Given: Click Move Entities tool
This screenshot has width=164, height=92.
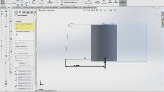Looking at the screenshot, I should 68,5.
